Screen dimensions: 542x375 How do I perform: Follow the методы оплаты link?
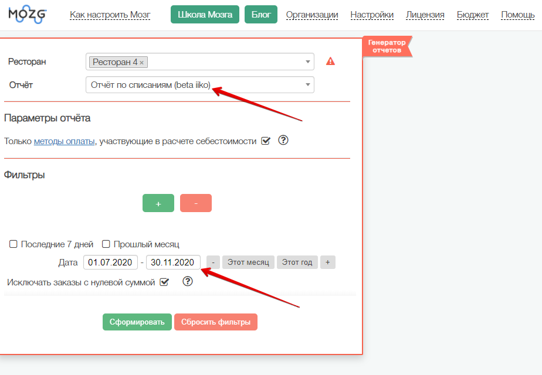pos(64,141)
